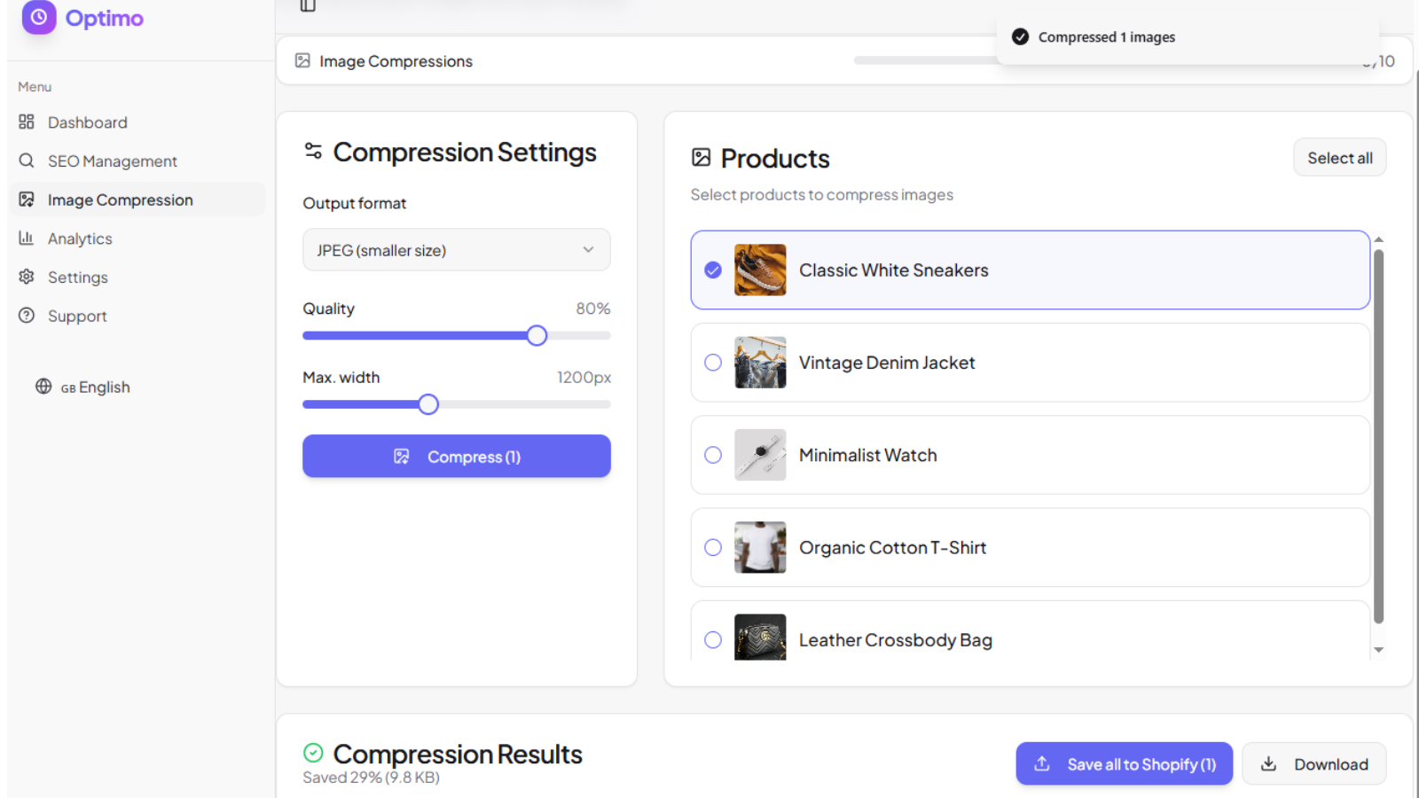Select the Minimalist Watch radio button
Image resolution: width=1419 pixels, height=798 pixels.
[x=713, y=455]
